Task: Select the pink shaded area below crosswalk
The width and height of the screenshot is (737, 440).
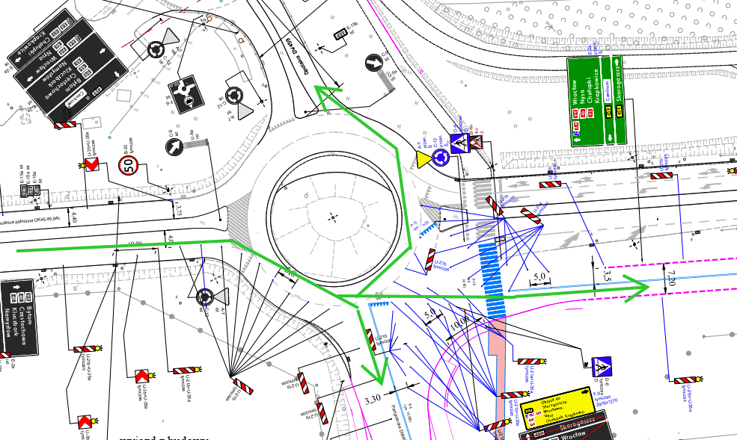Action: tap(499, 366)
